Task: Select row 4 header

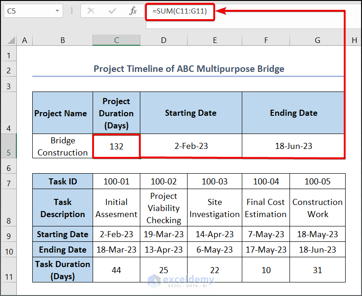Action: 8,113
